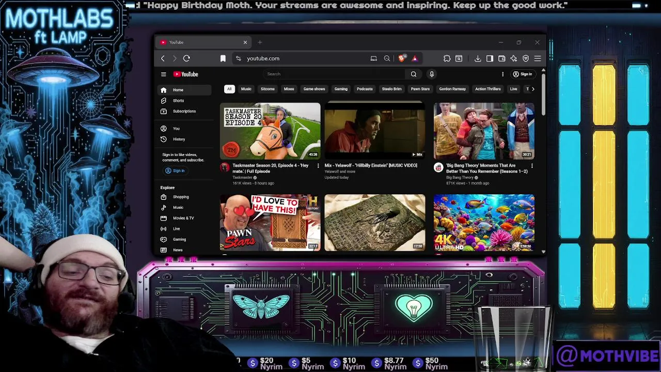Open the Brave Shields lion icon
The image size is (661, 372).
pos(402,58)
